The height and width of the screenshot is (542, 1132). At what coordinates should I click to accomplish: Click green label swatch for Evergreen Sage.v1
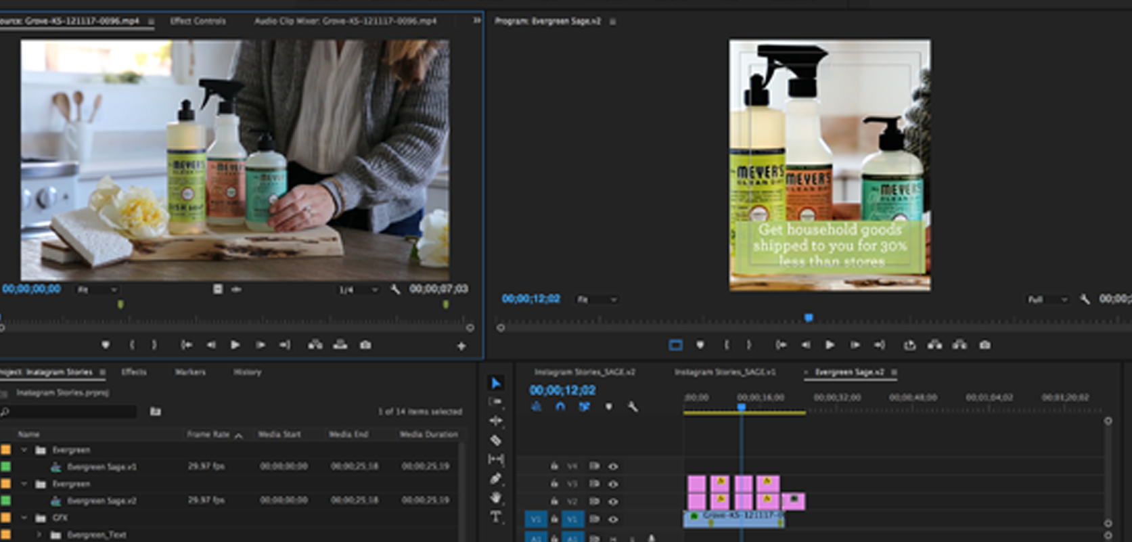[x=5, y=467]
